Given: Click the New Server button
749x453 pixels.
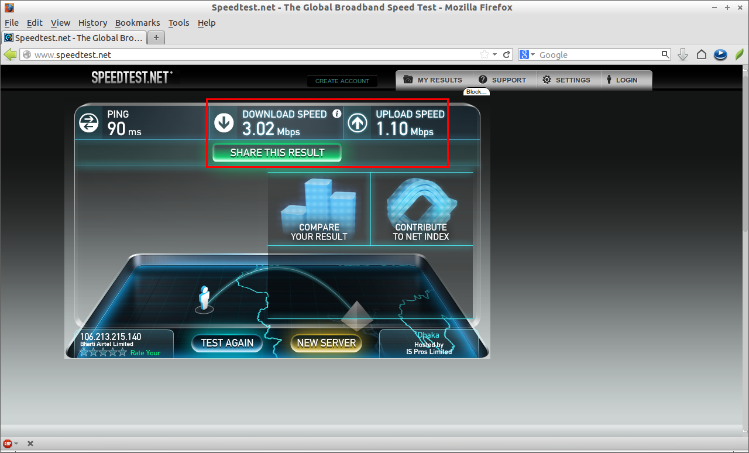Looking at the screenshot, I should [x=326, y=343].
